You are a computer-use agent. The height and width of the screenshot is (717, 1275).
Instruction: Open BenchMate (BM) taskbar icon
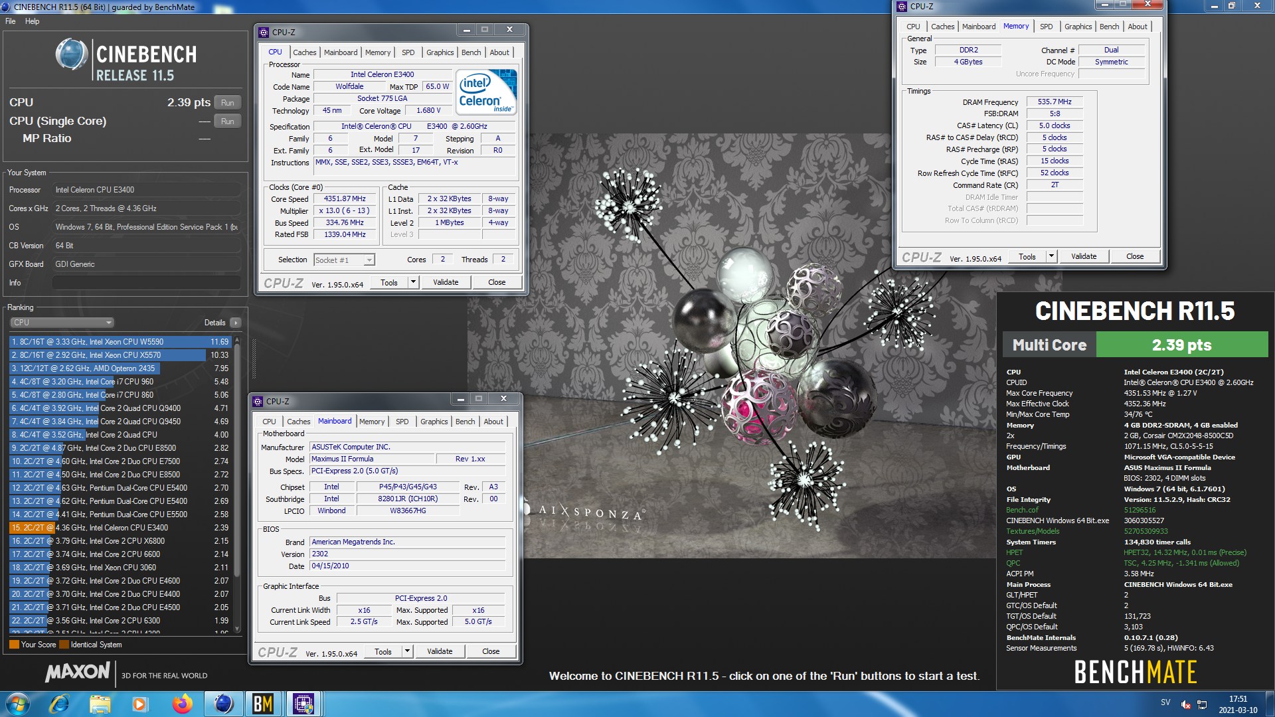tap(263, 704)
